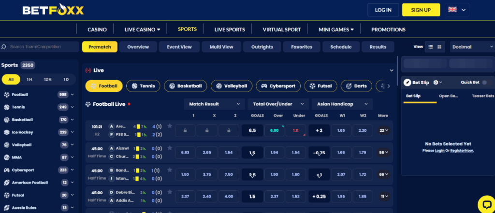Select the Tennis live chip
495x213 pixels.
click(143, 86)
